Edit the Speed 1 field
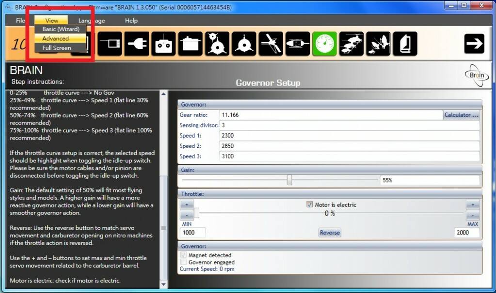 (349, 136)
